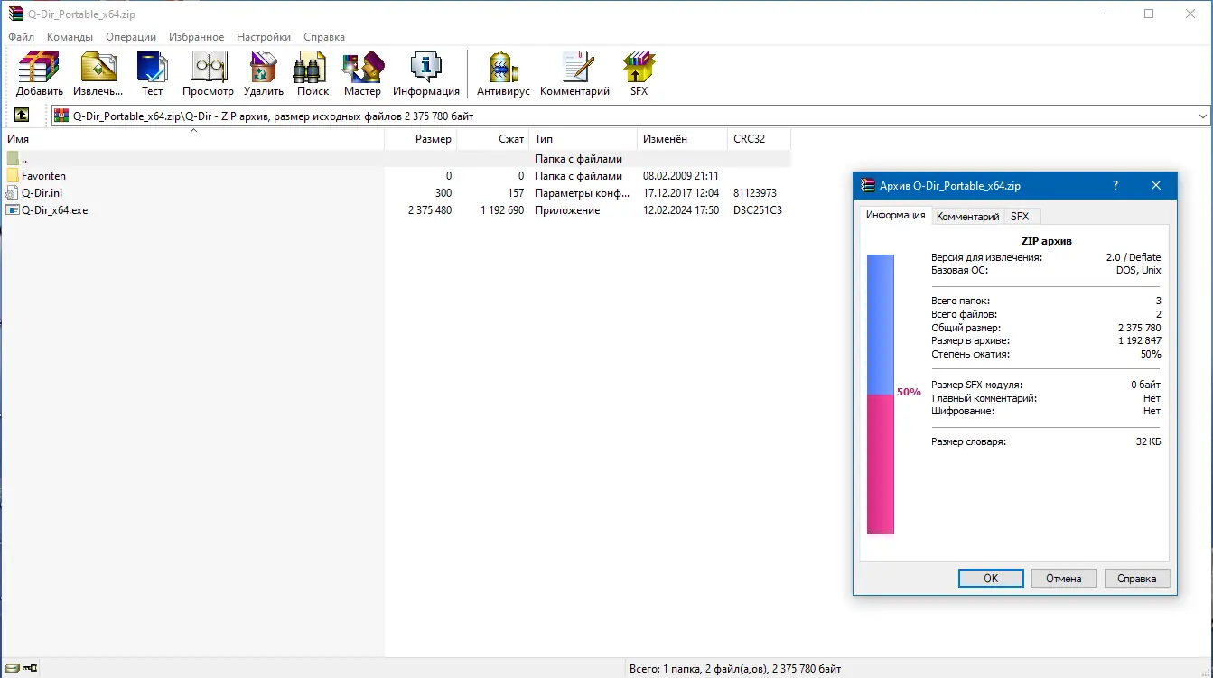Click the WinRAR icon in main title bar
The height and width of the screenshot is (678, 1213).
15,14
